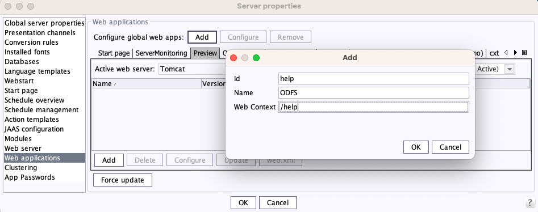Select Global server properties in sidebar
Image resolution: width=538 pixels, height=212 pixels.
coord(44,23)
